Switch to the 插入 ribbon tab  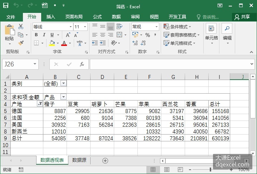(x=50, y=17)
